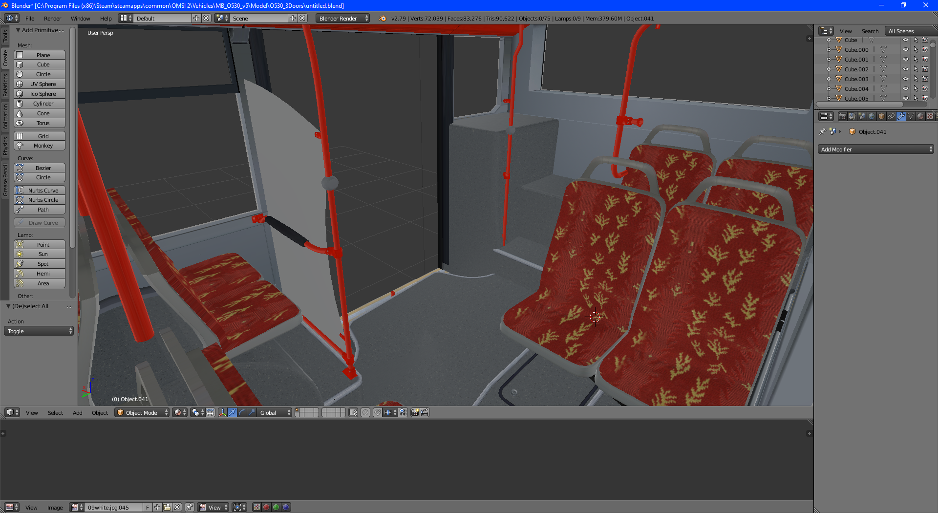938x513 pixels.
Task: Open the World properties globe icon
Action: pyautogui.click(x=872, y=116)
